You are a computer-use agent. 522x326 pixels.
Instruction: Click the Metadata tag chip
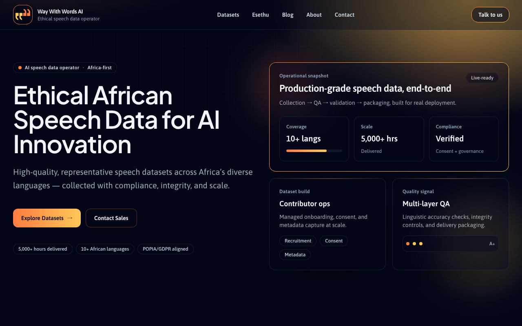pyautogui.click(x=295, y=255)
